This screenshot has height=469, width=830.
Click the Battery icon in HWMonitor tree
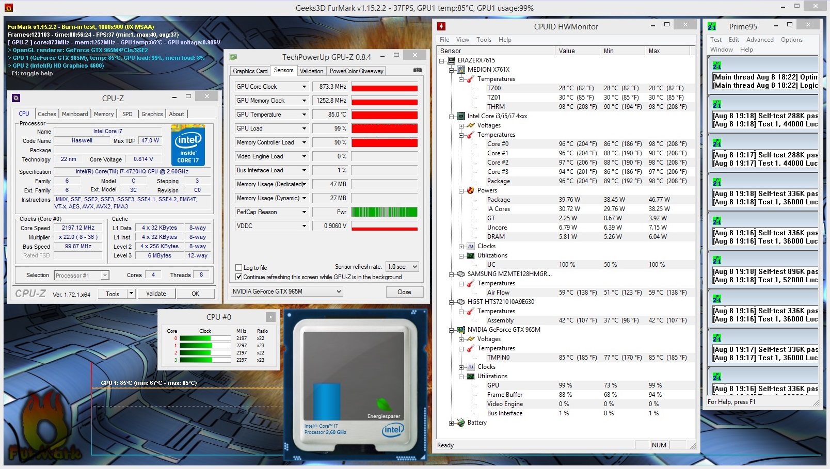(x=461, y=423)
